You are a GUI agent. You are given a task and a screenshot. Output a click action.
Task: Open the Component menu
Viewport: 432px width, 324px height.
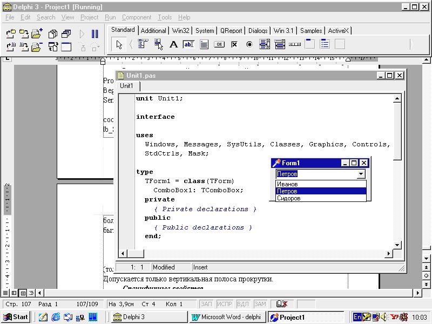pyautogui.click(x=137, y=17)
